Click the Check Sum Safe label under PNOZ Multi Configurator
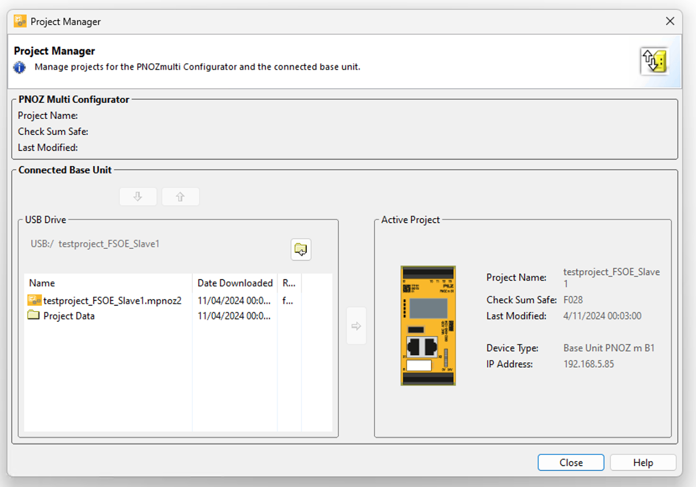The image size is (696, 487). (53, 131)
